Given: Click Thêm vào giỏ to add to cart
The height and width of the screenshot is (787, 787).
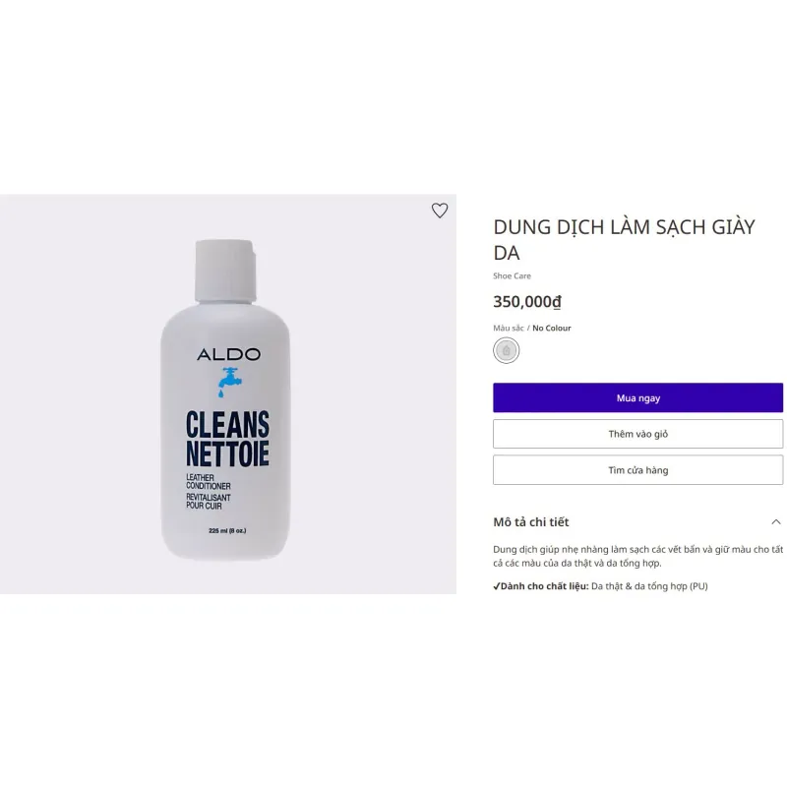Looking at the screenshot, I should pyautogui.click(x=637, y=434).
